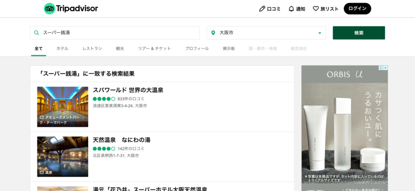Switch to the ツアー＆チケット tab
The width and height of the screenshot is (415, 191).
(x=154, y=48)
